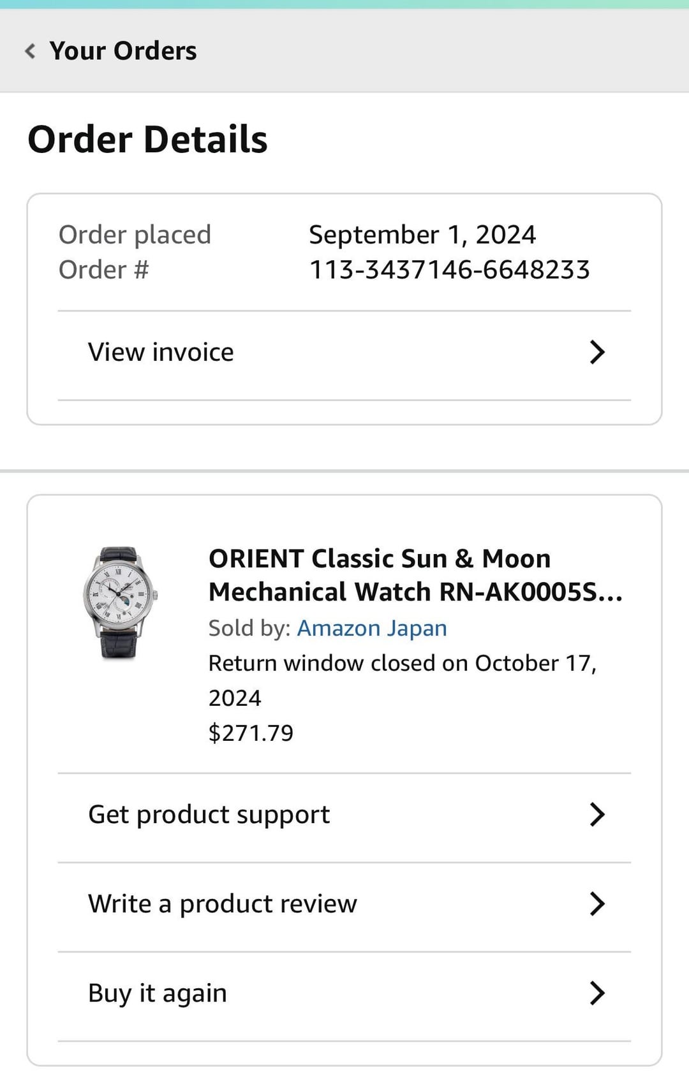
Task: Click the order number 113-3437146-6648233
Action: click(x=449, y=270)
